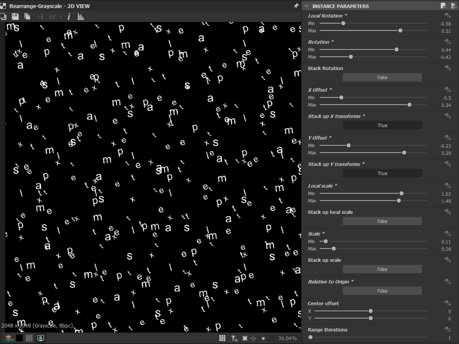Toggle Stack Rotation False button
459x344 pixels.
point(382,78)
